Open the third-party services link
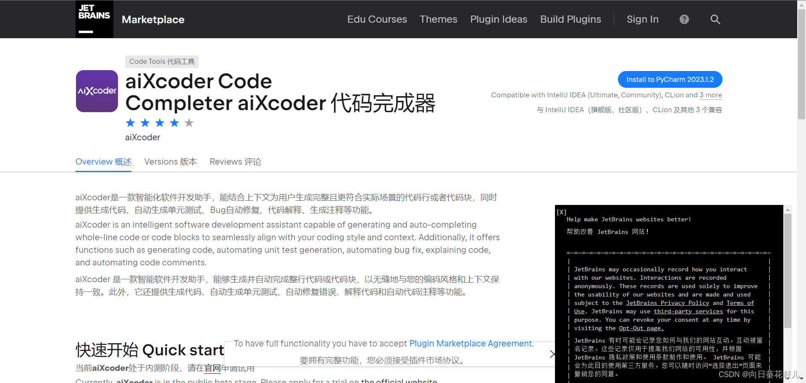Image resolution: width=806 pixels, height=383 pixels. click(688, 311)
